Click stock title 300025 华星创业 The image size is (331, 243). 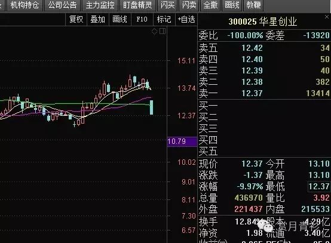tap(263, 21)
